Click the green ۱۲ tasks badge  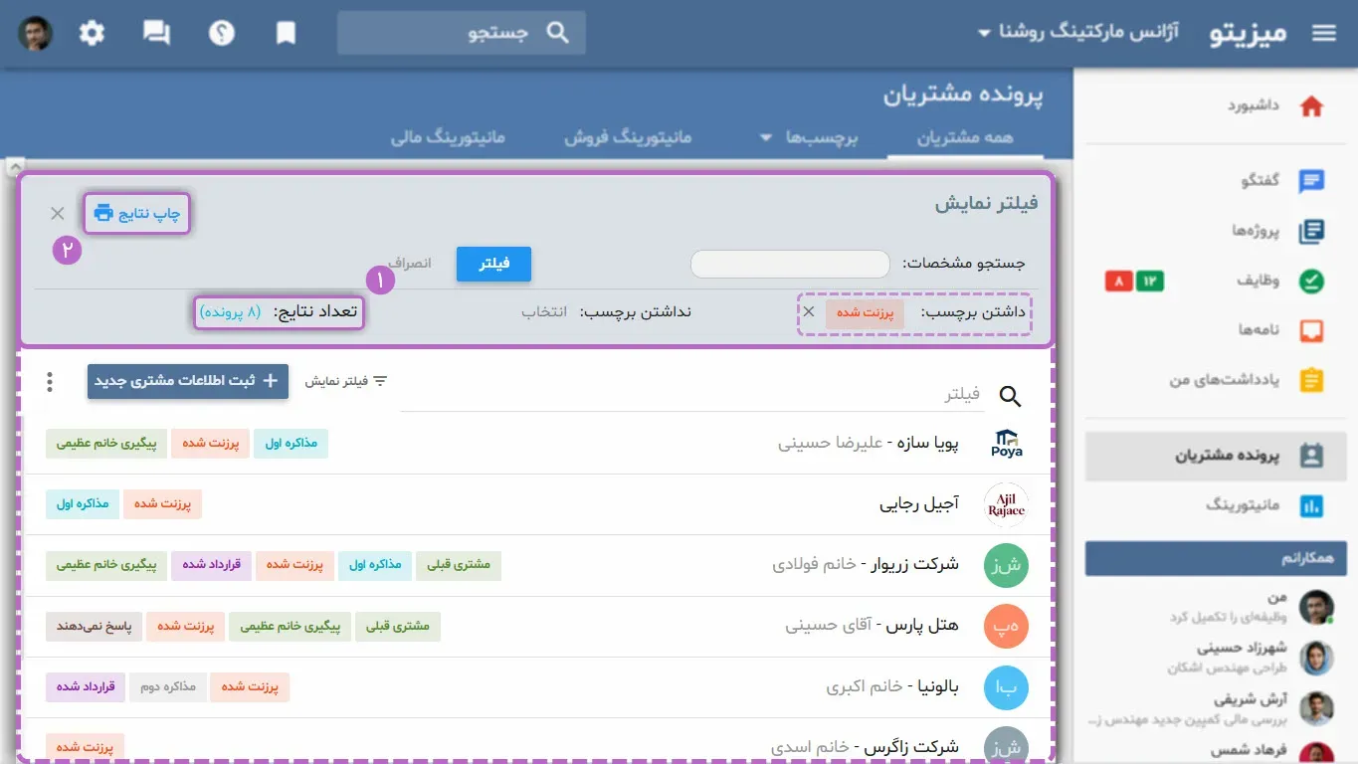(x=1149, y=282)
